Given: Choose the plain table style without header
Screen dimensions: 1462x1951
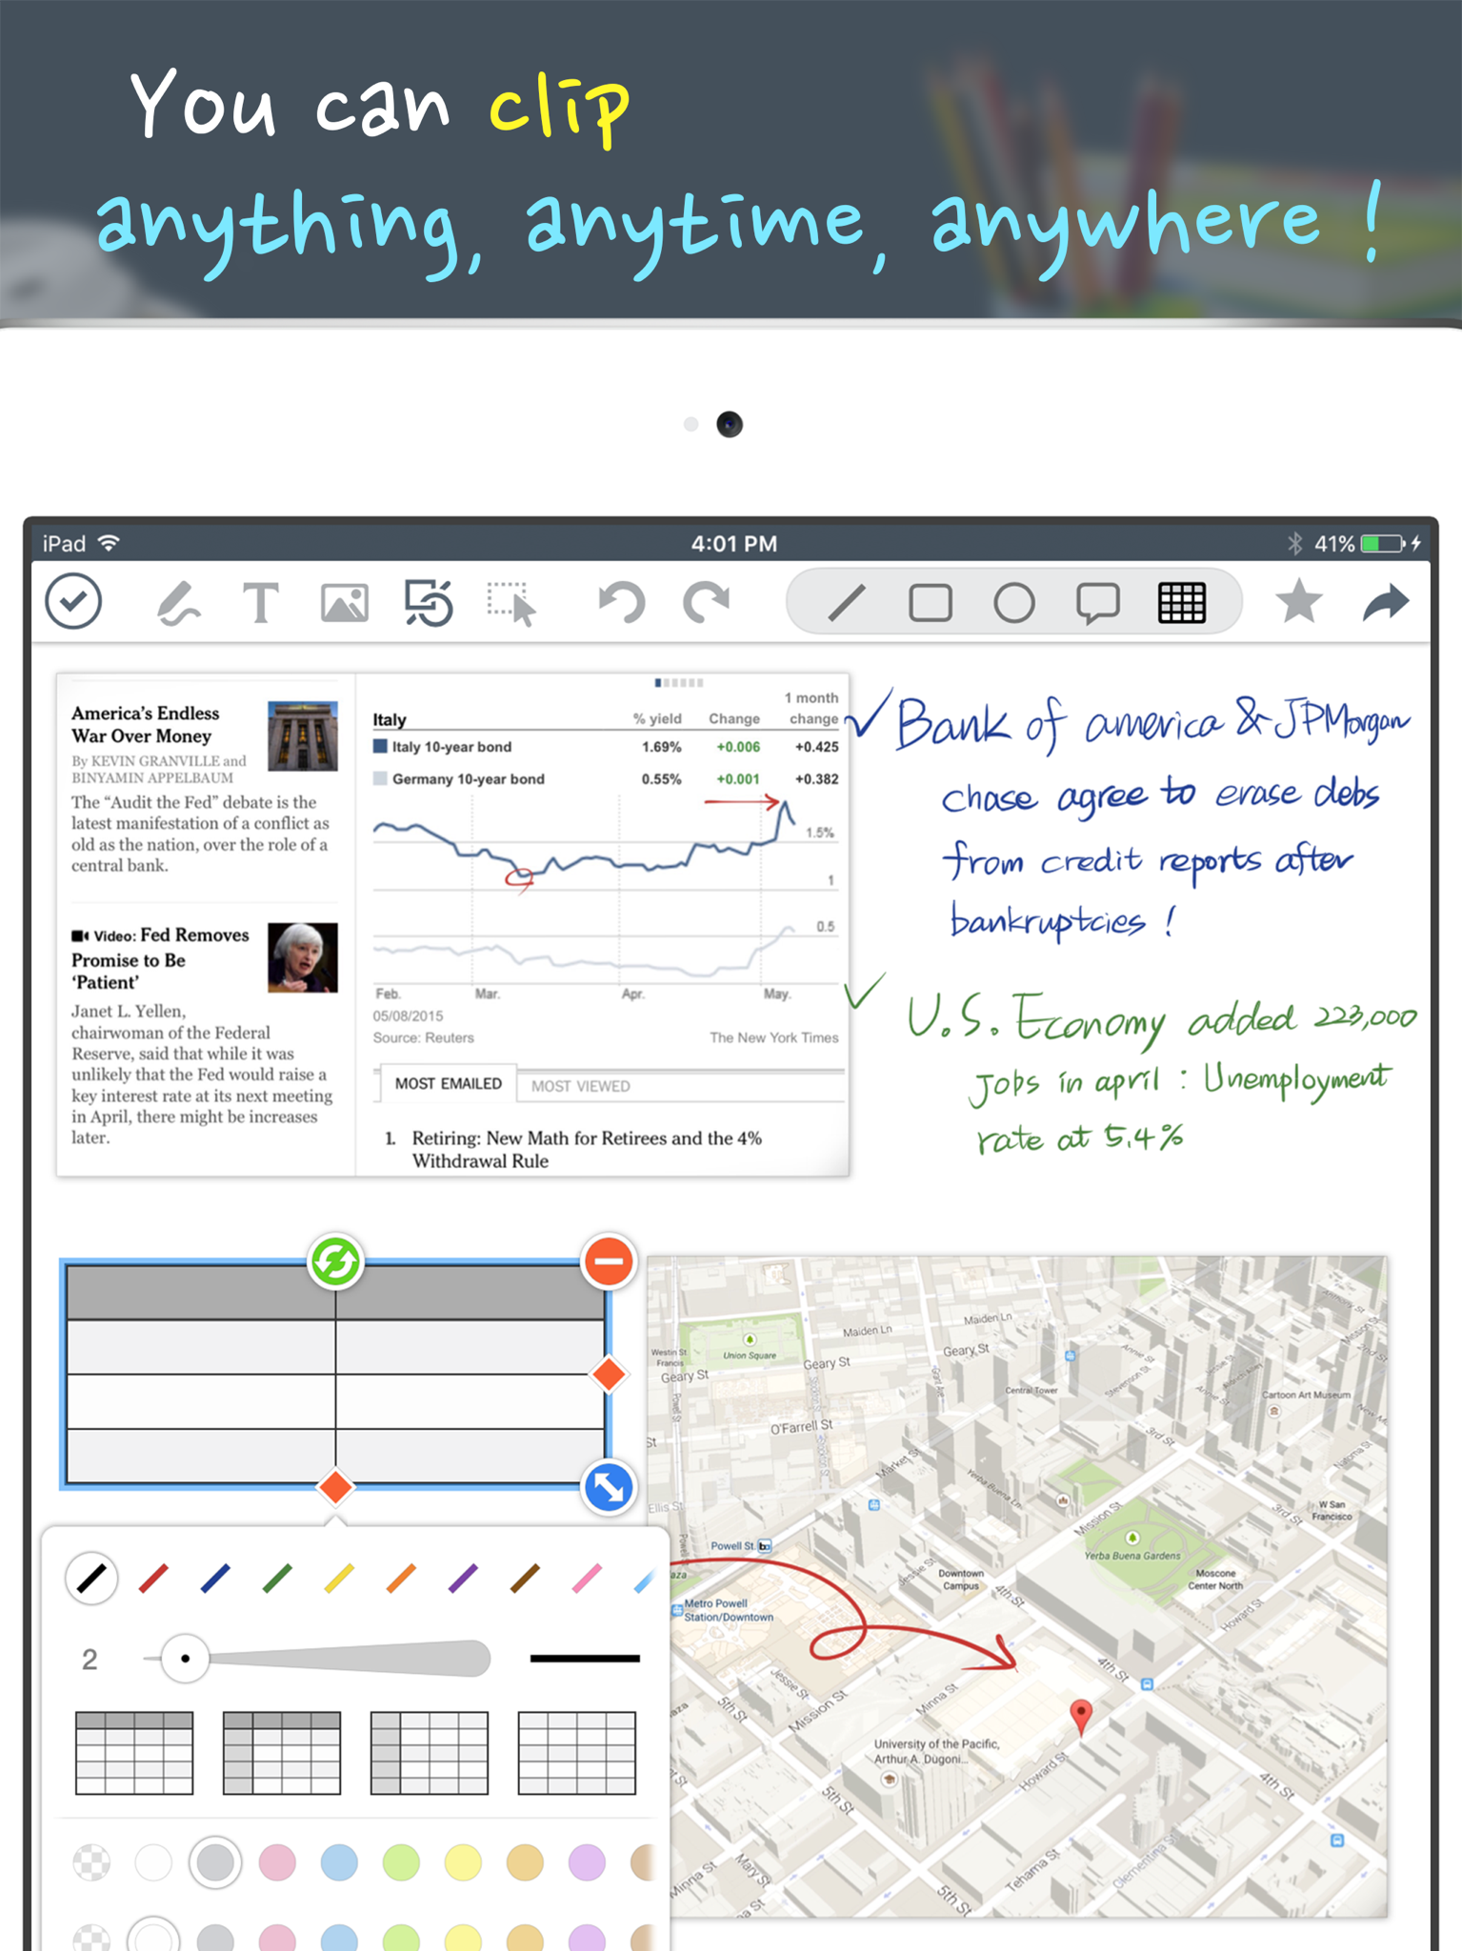Looking at the screenshot, I should click(576, 1753).
